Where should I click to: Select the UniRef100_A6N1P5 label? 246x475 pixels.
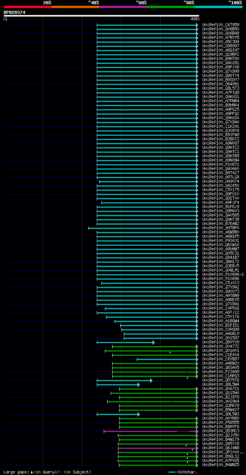(221, 236)
